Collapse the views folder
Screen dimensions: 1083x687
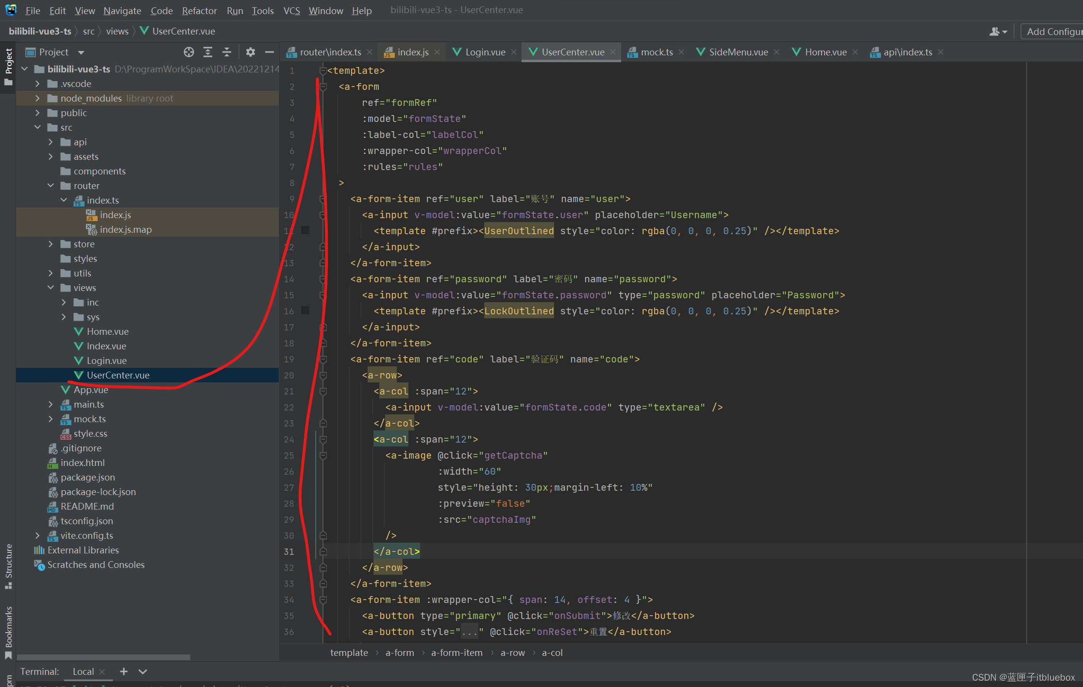(51, 288)
